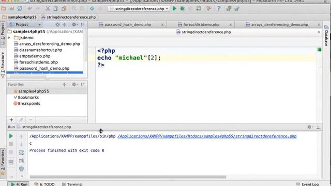Hide the Project panel
Screen dimensions: 331x186
83,25
